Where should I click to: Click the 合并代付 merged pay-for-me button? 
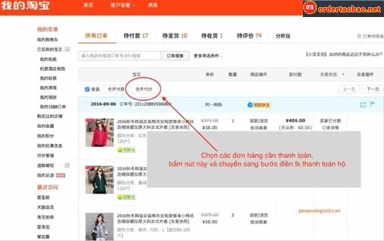pos(144,89)
